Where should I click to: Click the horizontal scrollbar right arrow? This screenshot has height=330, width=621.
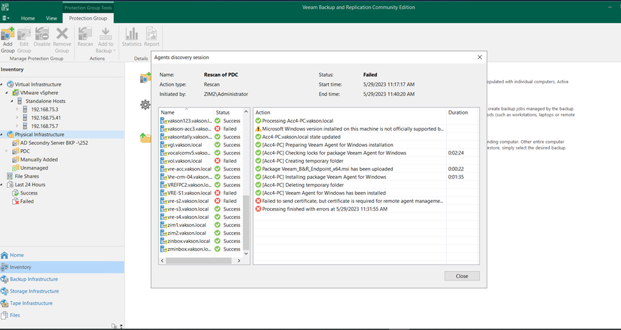(239, 261)
